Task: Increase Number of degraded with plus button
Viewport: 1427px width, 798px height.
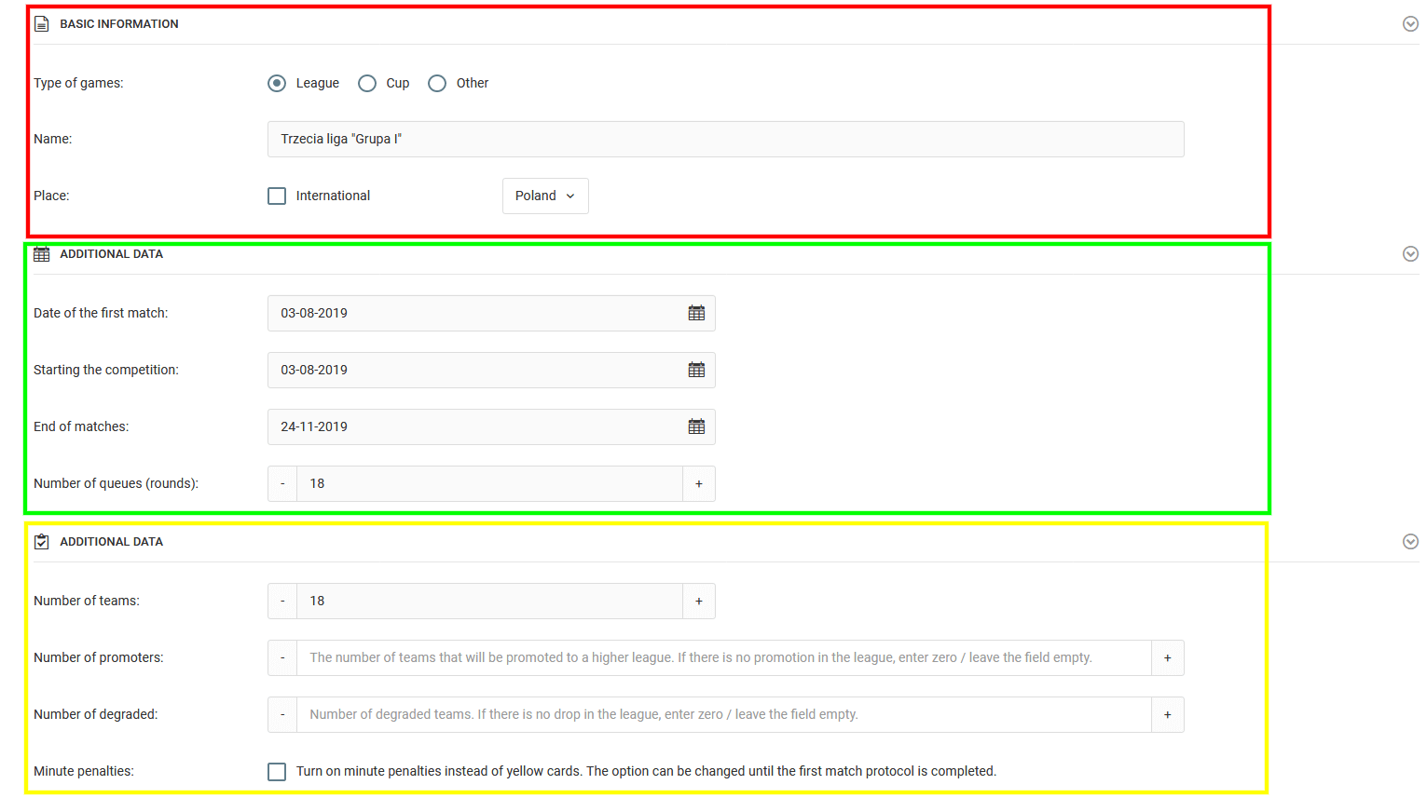Action: 1167,715
